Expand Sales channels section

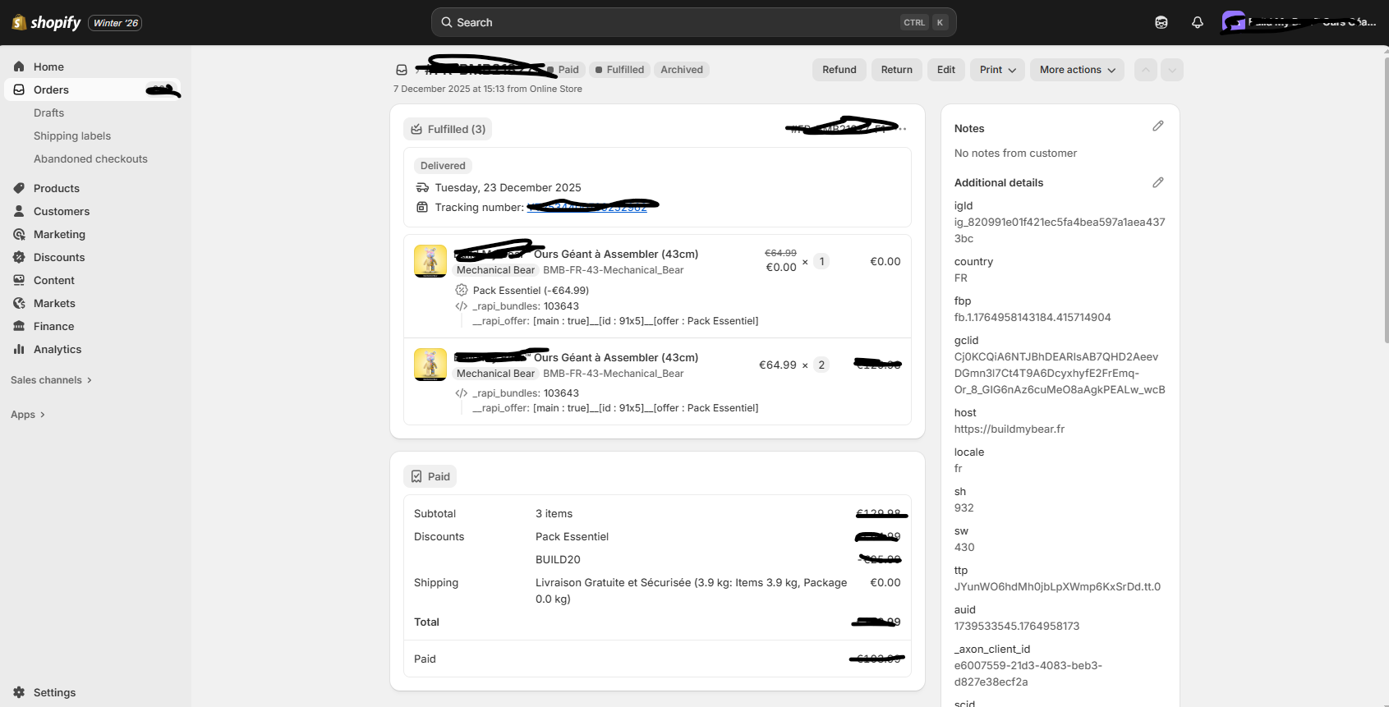coord(51,380)
